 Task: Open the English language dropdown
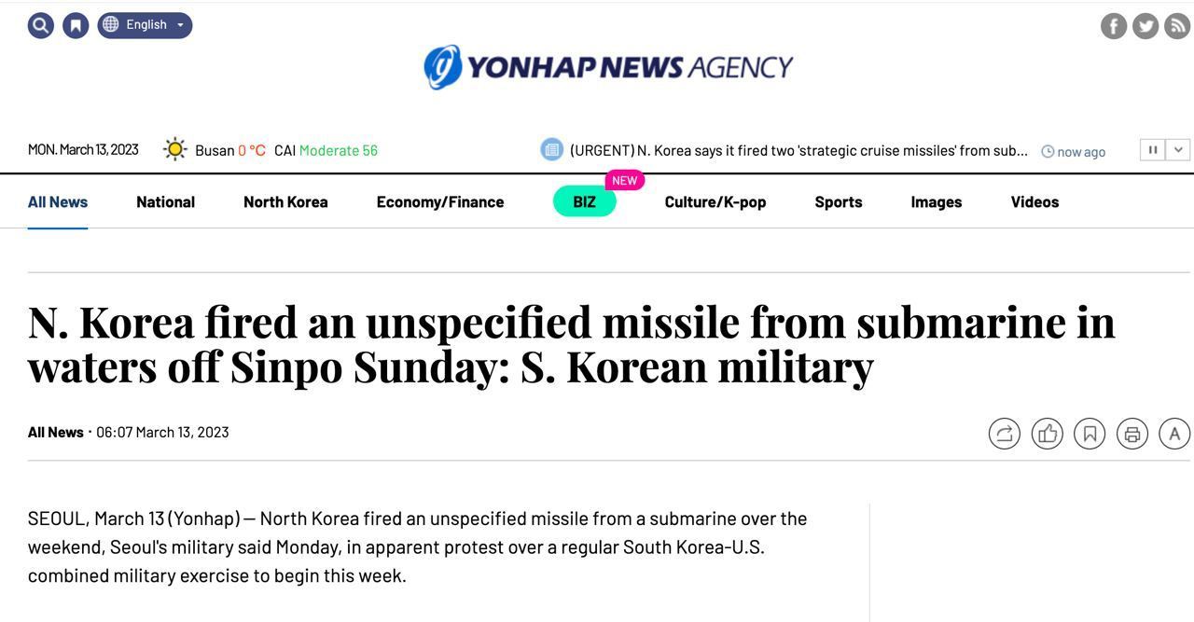coord(146,25)
